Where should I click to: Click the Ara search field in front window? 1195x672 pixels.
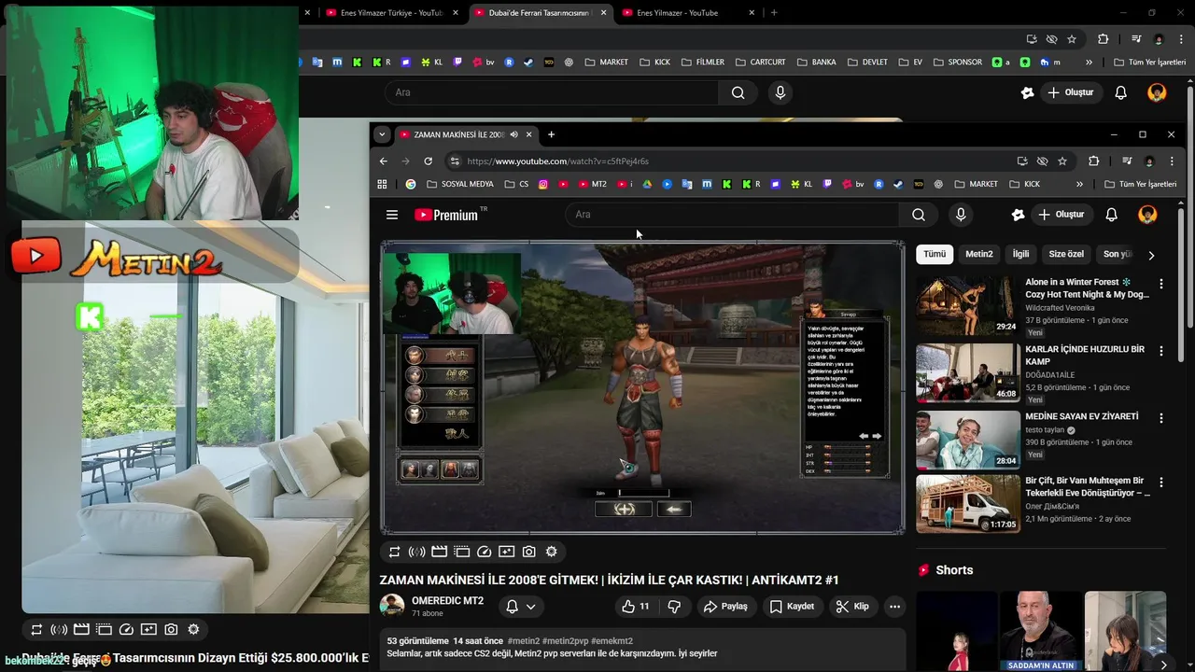point(733,215)
